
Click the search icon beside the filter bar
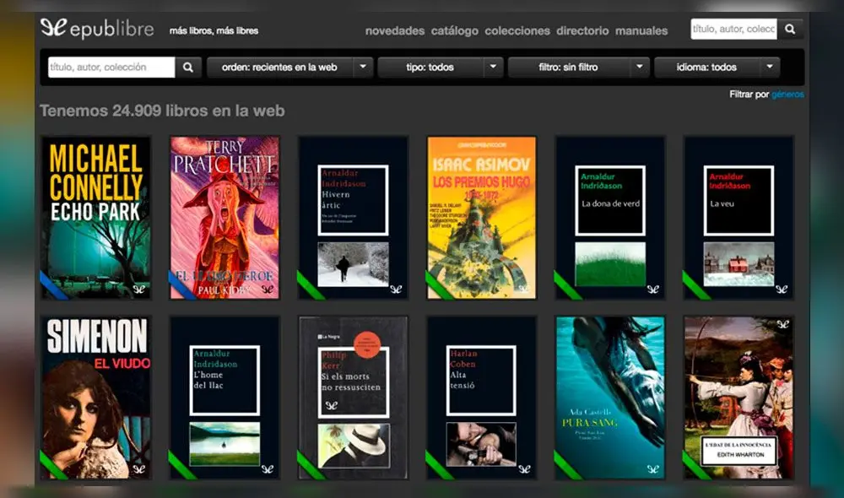(x=187, y=67)
